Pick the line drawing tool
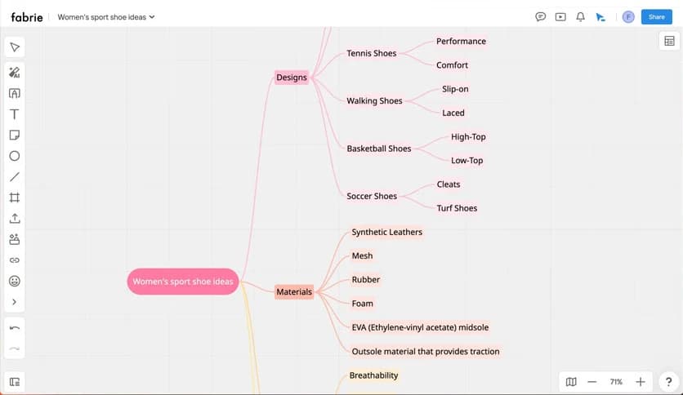 pyautogui.click(x=15, y=177)
